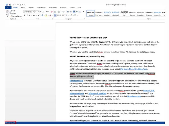Viewport: 169px width, 126px height.
Task: Open the Android app link
Action: (x=146, y=90)
